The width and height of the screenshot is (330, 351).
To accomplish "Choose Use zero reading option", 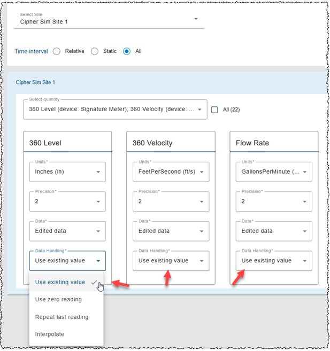I will click(x=58, y=300).
